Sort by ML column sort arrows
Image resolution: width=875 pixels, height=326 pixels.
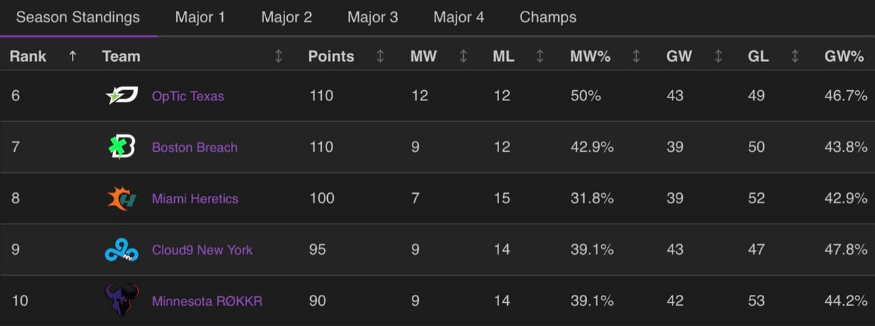540,56
